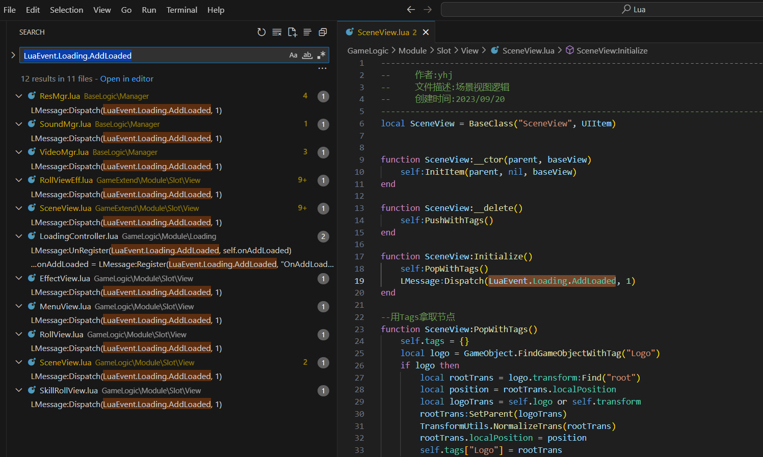The image size is (763, 457).
Task: Select match line under EffectView.lua
Action: 126,292
